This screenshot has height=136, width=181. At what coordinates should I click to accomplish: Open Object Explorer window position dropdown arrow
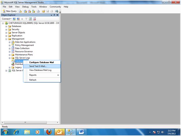point(51,15)
